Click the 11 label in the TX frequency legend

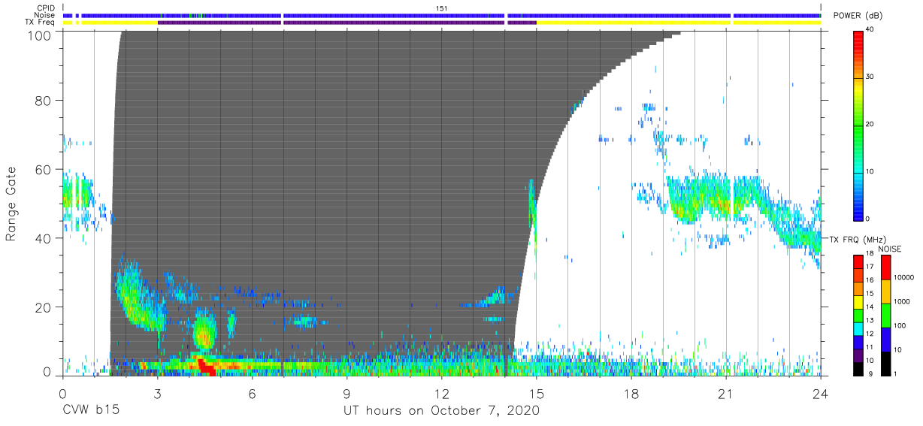[870, 347]
